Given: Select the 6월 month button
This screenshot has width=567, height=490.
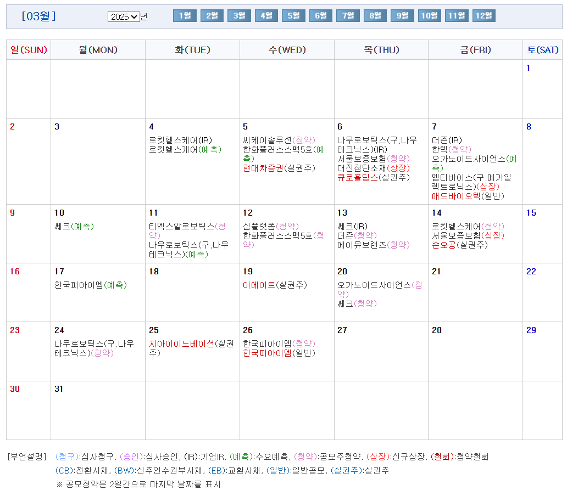Looking at the screenshot, I should point(321,16).
